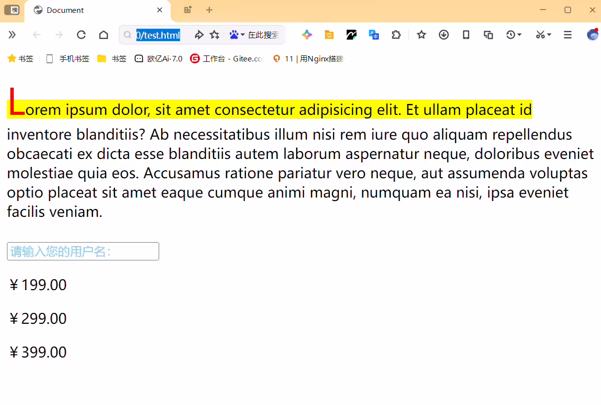This screenshot has width=601, height=405.
Task: Expand the history clock dropdown
Action: click(514, 35)
